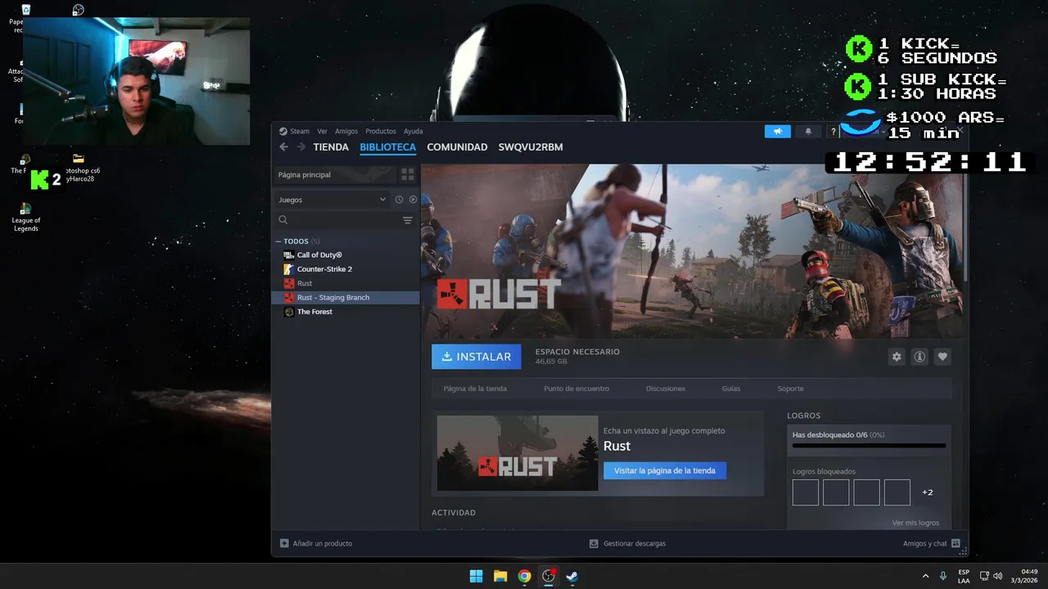Open volume control in system tray
The image size is (1048, 589).
pos(997,576)
